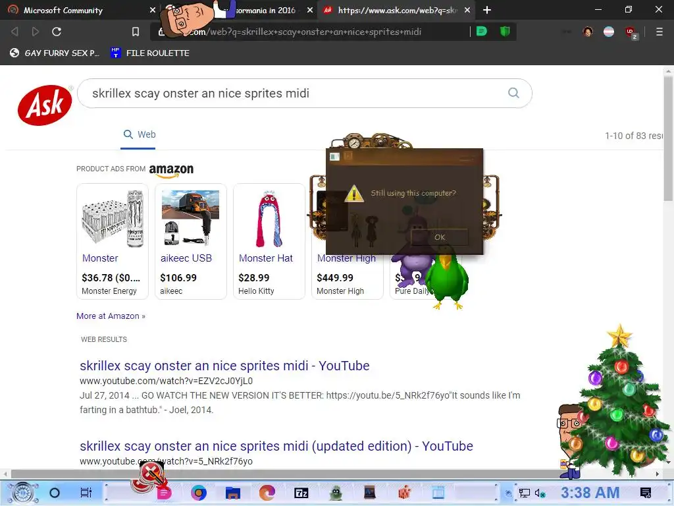Click the '1-10 of 83' results count text
674x506 pixels.
[x=635, y=136]
